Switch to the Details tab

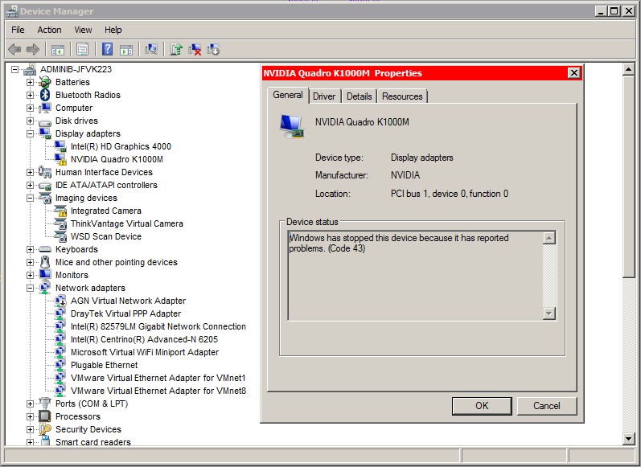click(x=360, y=96)
